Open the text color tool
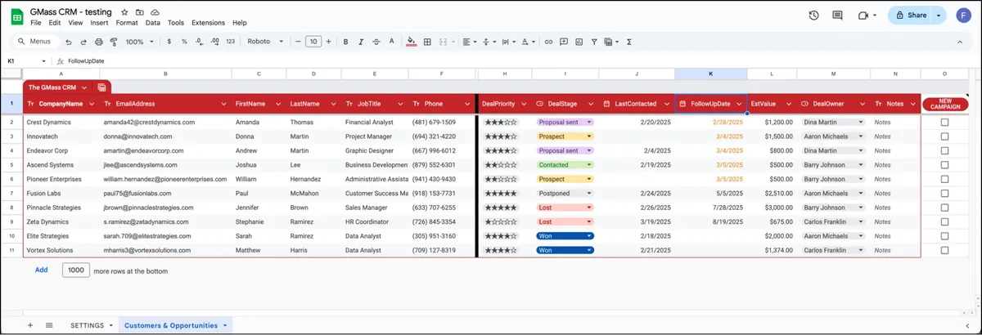The height and width of the screenshot is (335, 982). (x=390, y=42)
